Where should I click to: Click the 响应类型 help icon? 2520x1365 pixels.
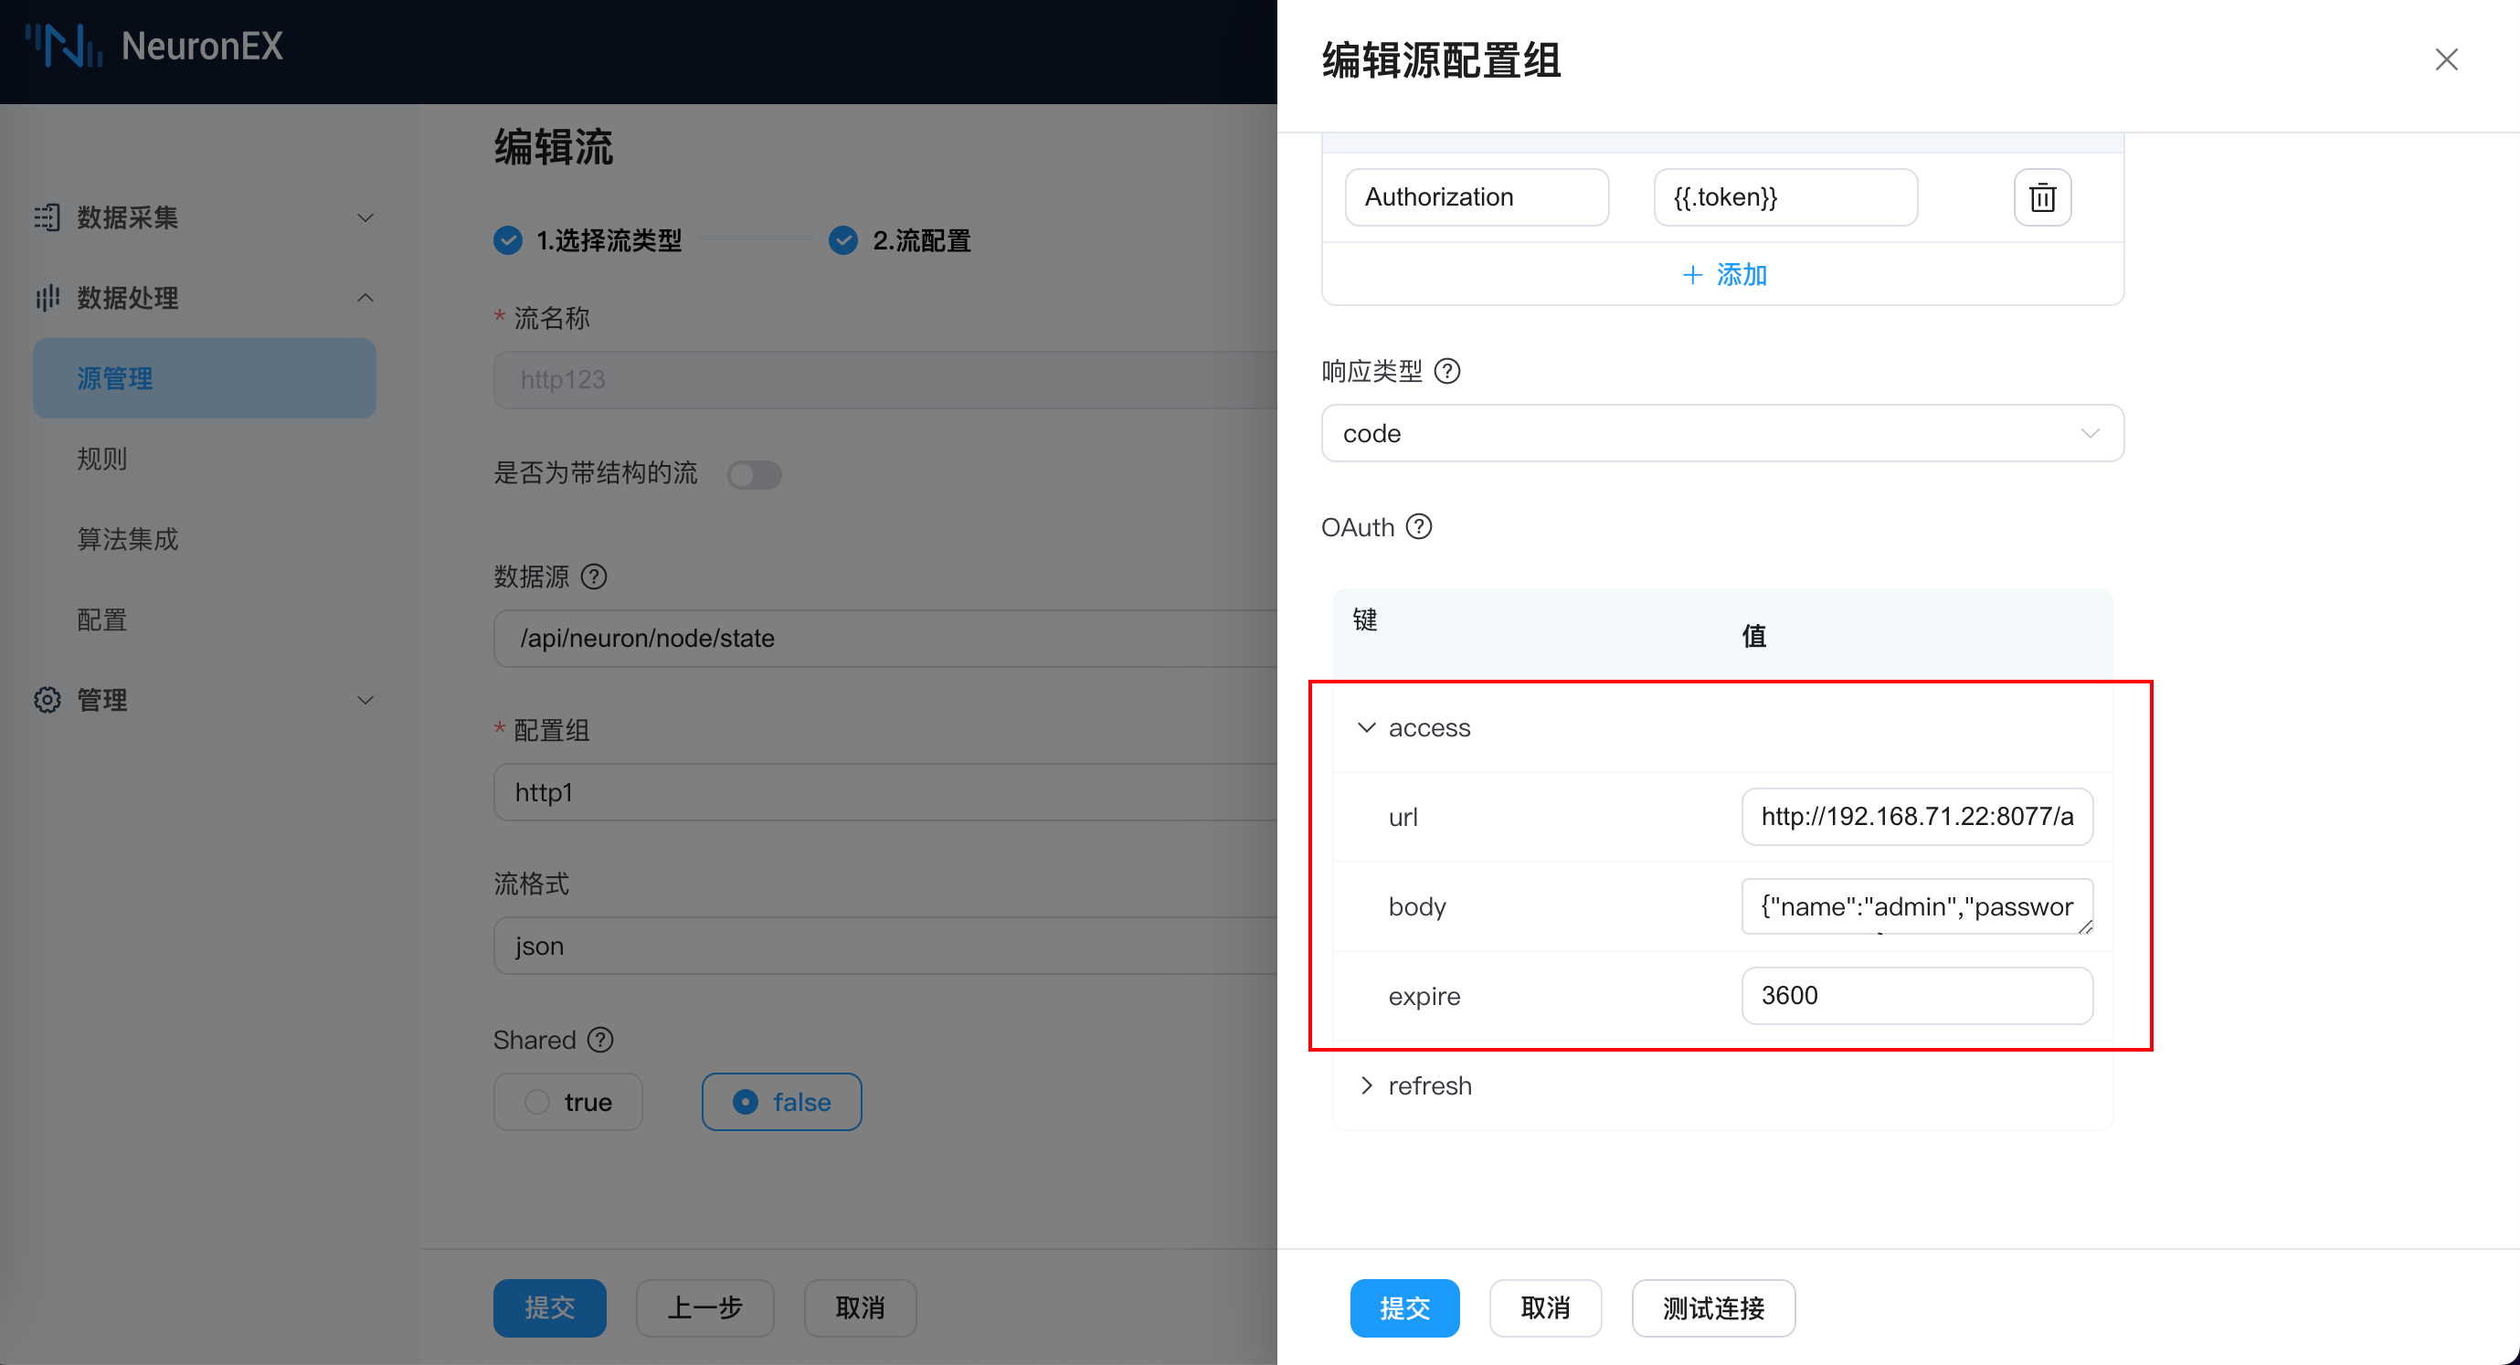click(x=1446, y=372)
